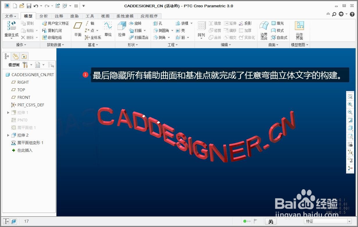Open the Component Interface (元件界面) tool
The height and width of the screenshot is (227, 358).
[x=299, y=30]
